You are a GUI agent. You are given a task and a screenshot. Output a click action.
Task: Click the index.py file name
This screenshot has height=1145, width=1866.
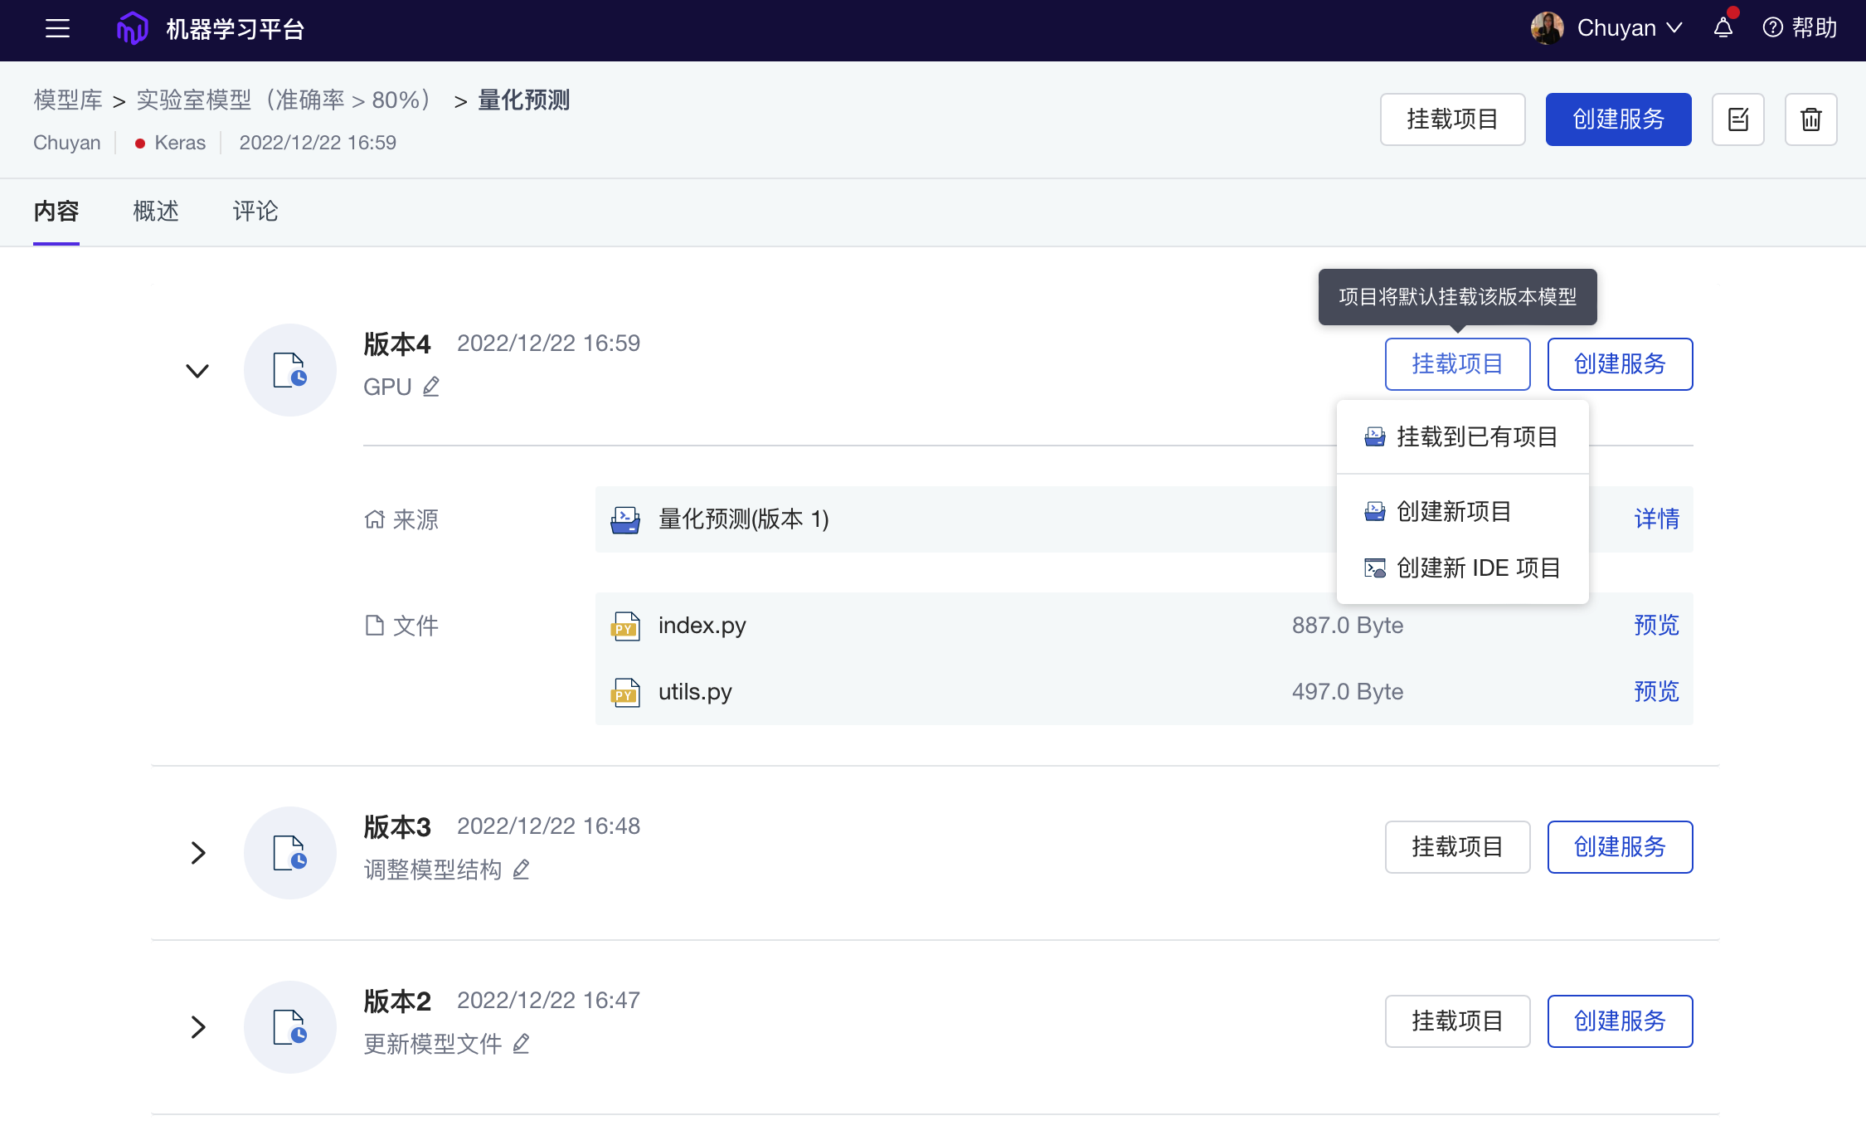[x=702, y=626]
